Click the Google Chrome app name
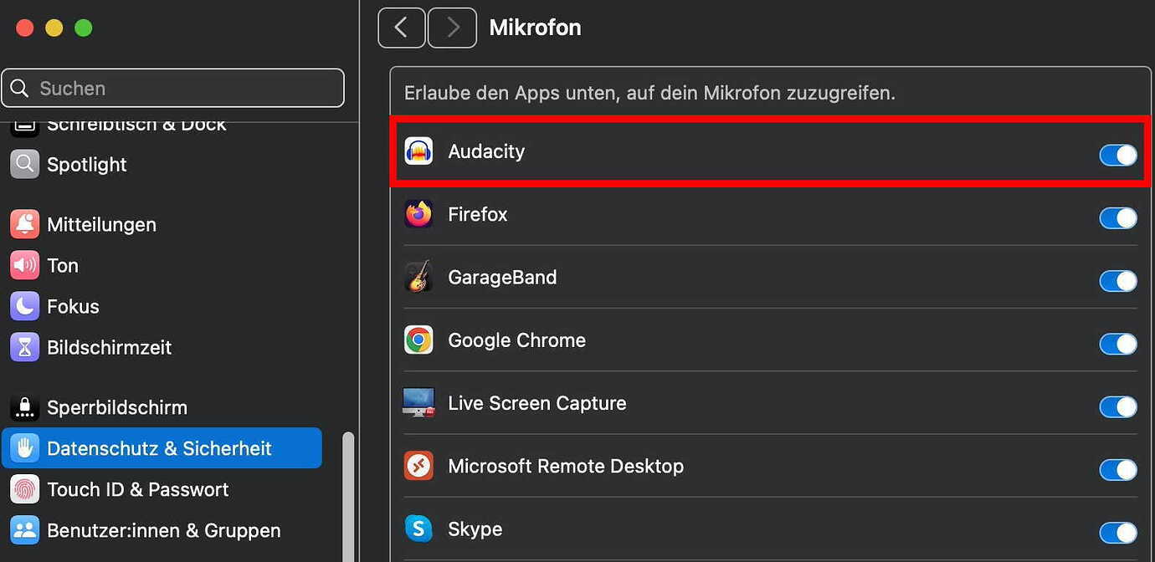This screenshot has height=562, width=1155. coord(516,340)
